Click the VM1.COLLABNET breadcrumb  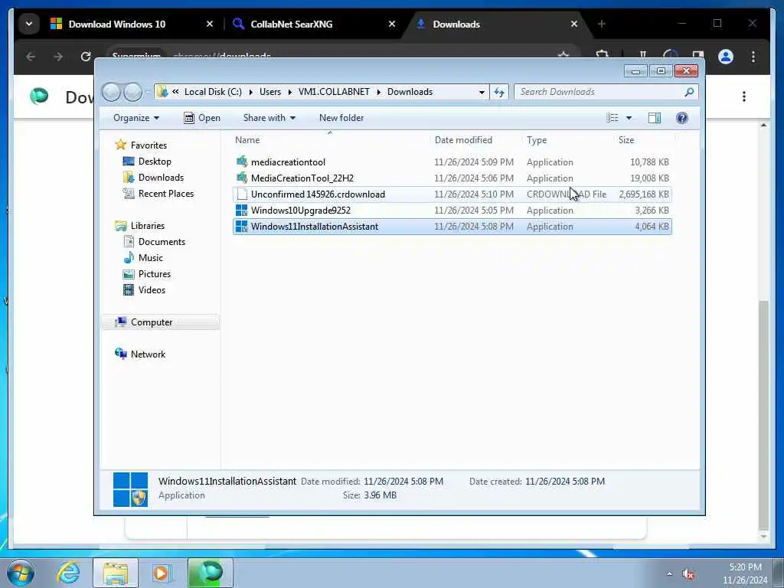334,92
